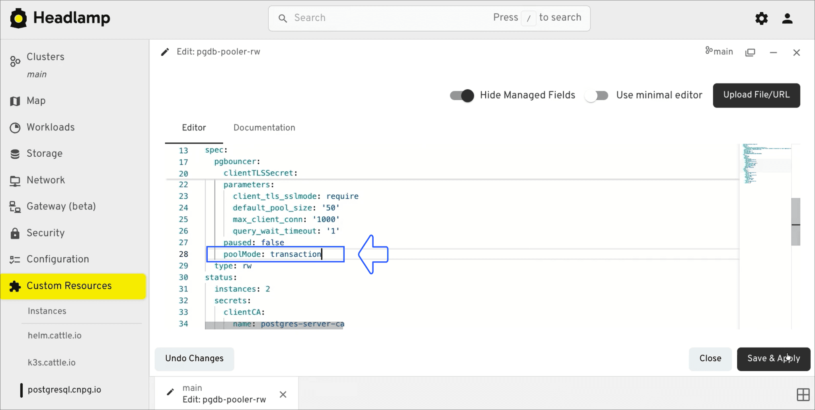Viewport: 815px width, 410px height.
Task: Open the user account icon
Action: pos(787,18)
